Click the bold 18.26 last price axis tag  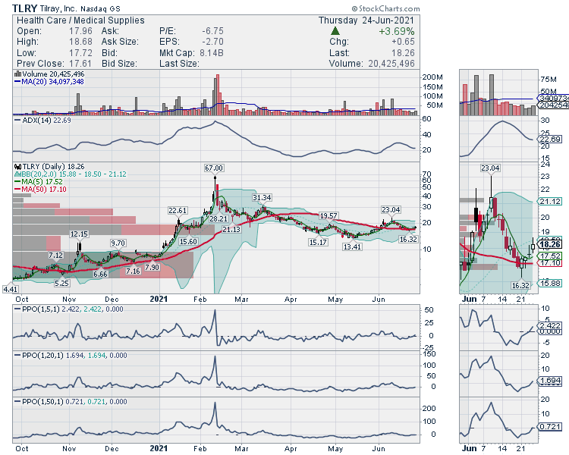click(x=550, y=244)
